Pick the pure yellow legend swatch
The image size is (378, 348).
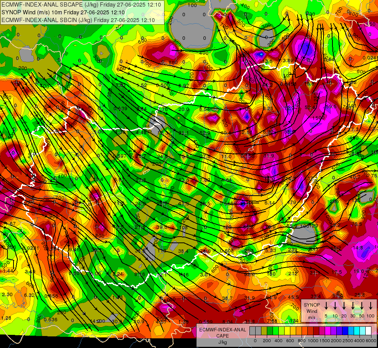tap(287, 331)
